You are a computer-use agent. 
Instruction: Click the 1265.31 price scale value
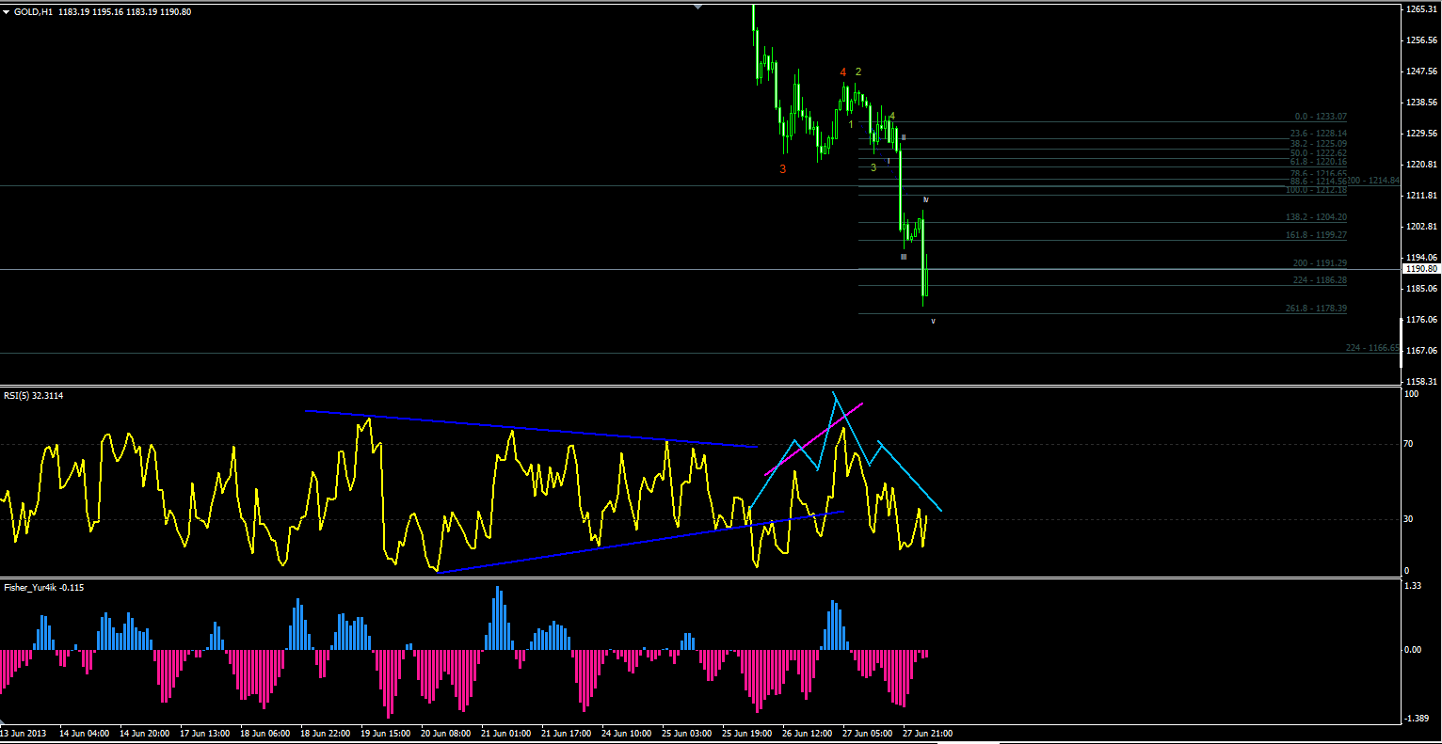1421,9
